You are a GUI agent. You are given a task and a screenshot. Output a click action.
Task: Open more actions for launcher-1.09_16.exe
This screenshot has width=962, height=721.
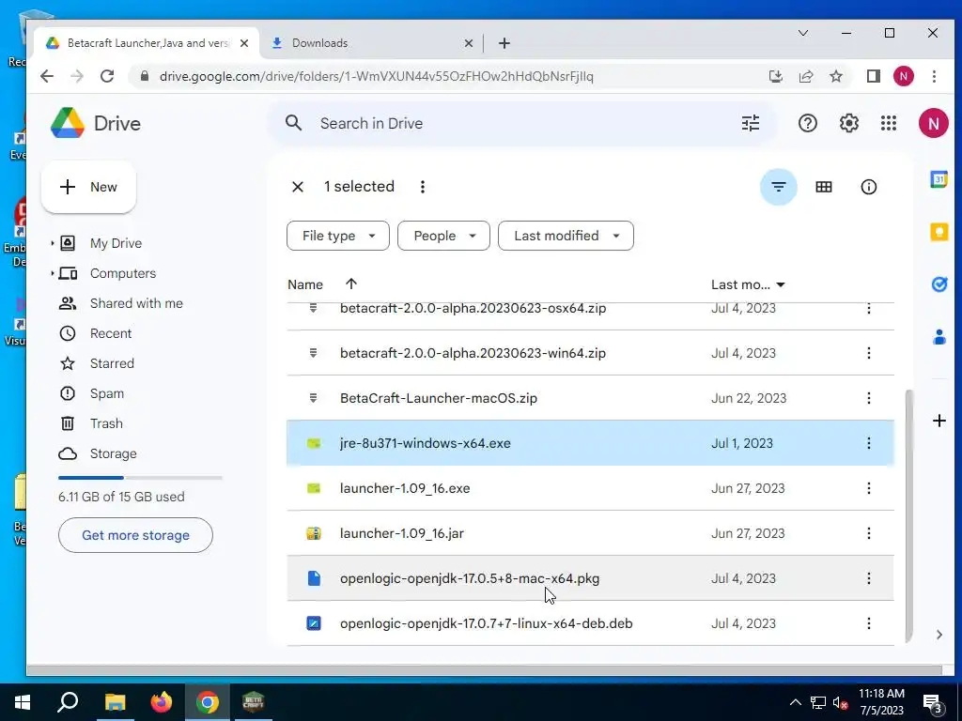tap(869, 488)
